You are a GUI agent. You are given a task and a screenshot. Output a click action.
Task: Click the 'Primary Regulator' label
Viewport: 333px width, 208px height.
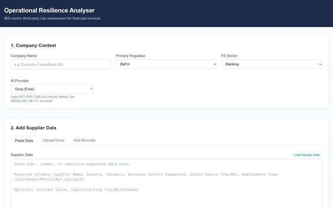(131, 56)
